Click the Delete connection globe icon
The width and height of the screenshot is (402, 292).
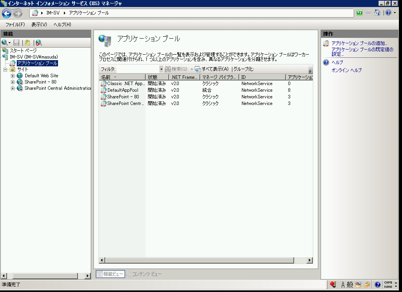tap(39, 43)
